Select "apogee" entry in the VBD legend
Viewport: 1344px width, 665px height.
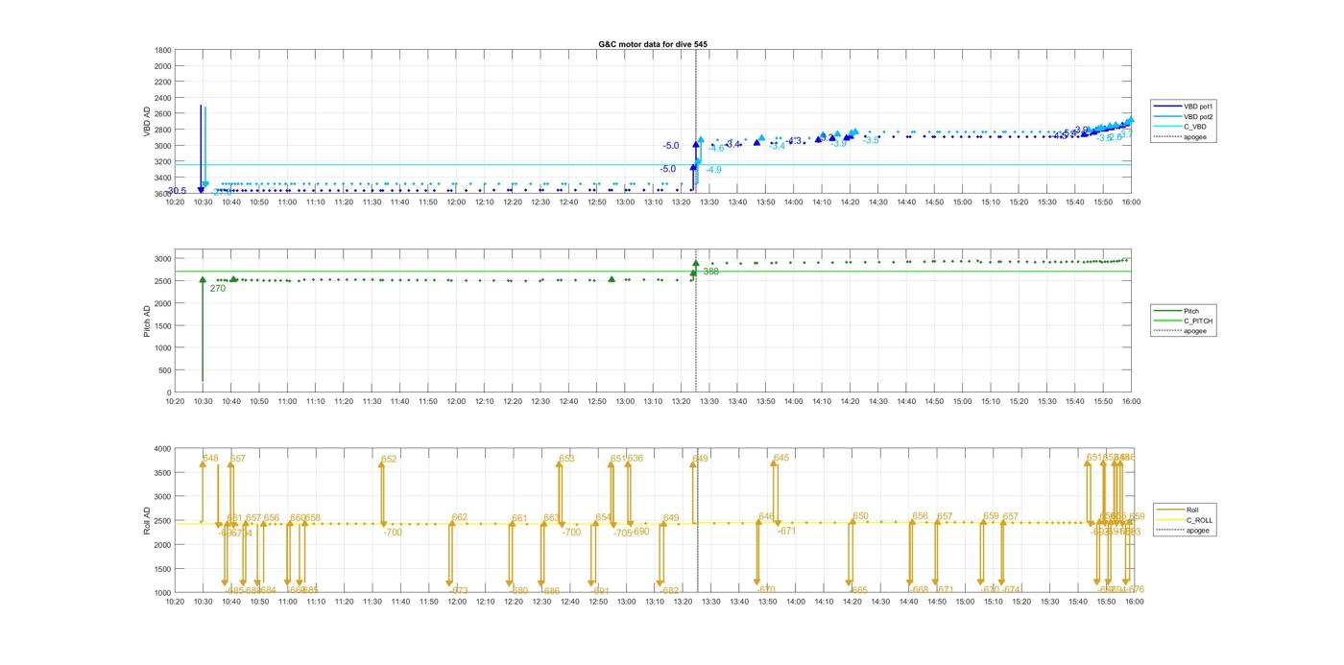[1195, 137]
